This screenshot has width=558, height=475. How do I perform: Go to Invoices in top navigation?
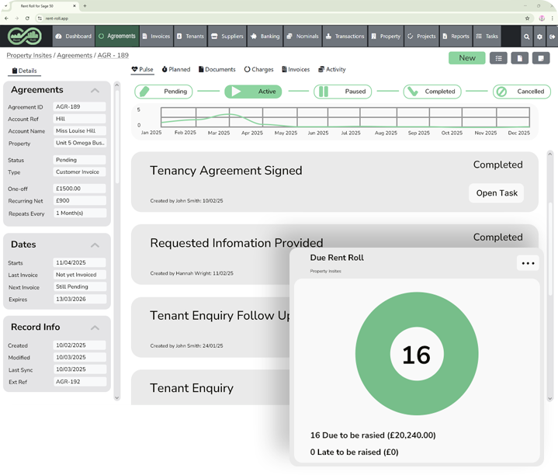[x=156, y=36]
